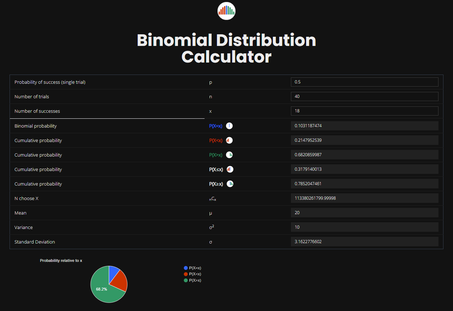Click the chart icon beside P(X<x)
The image size is (453, 311).
coord(229,140)
